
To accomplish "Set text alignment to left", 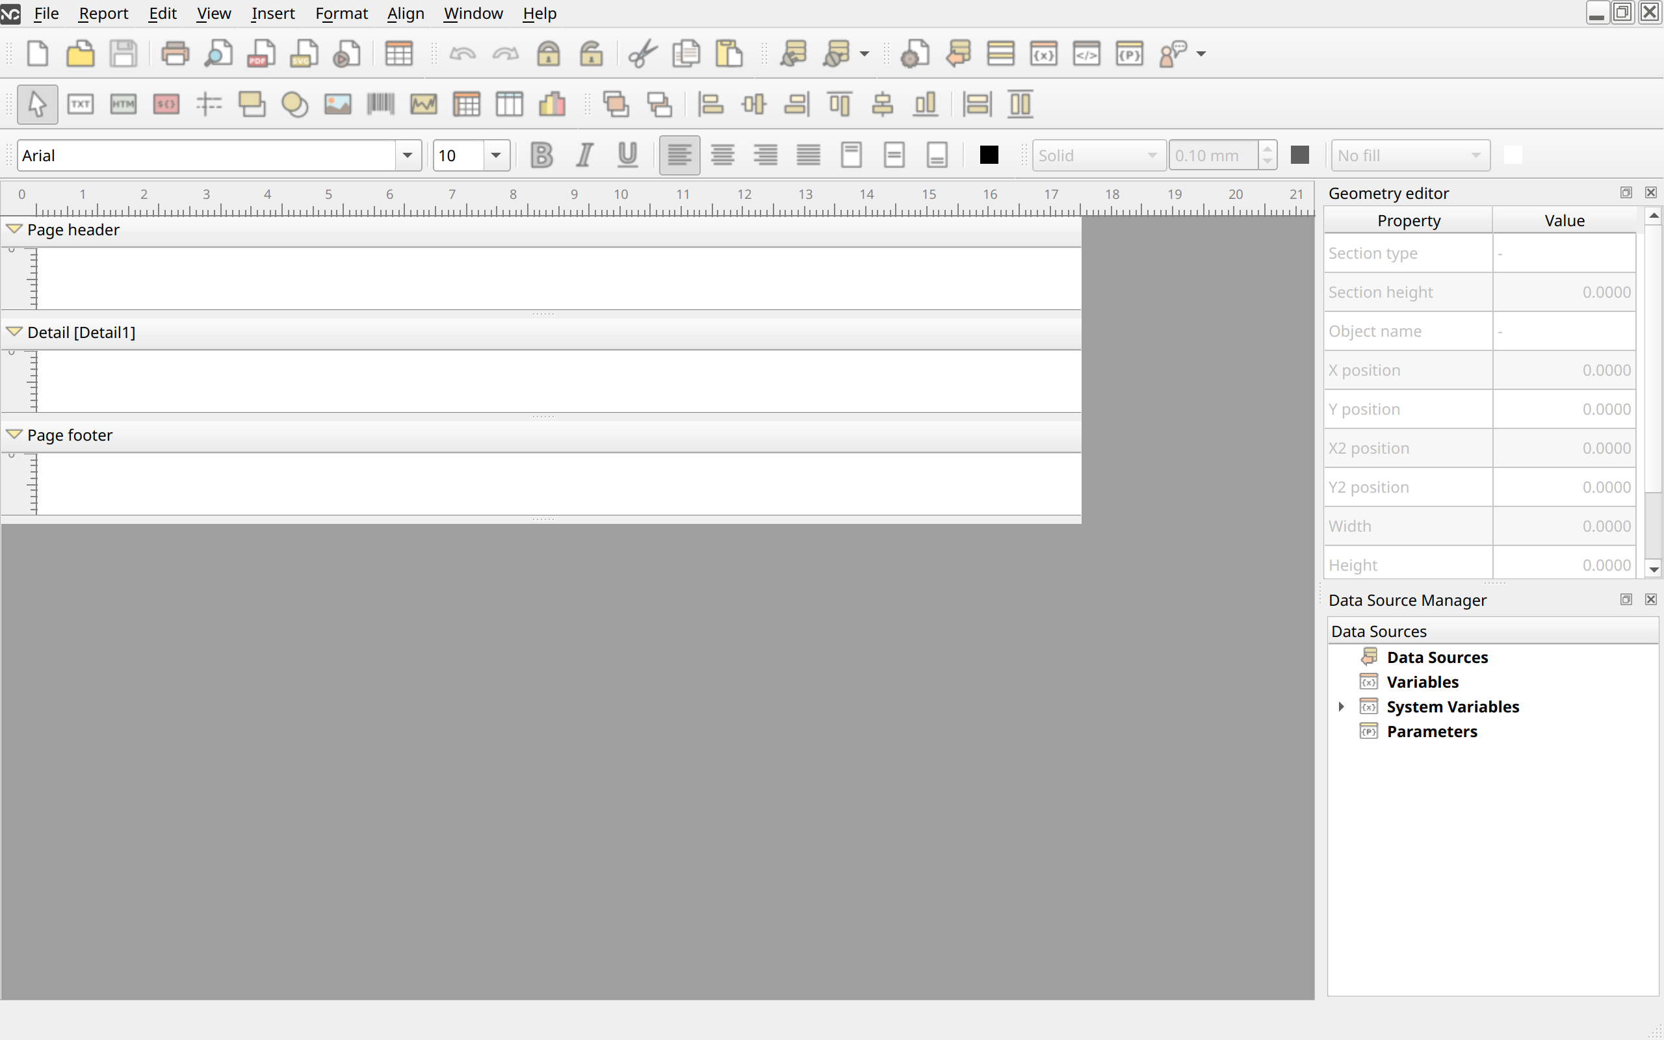I will pyautogui.click(x=679, y=155).
